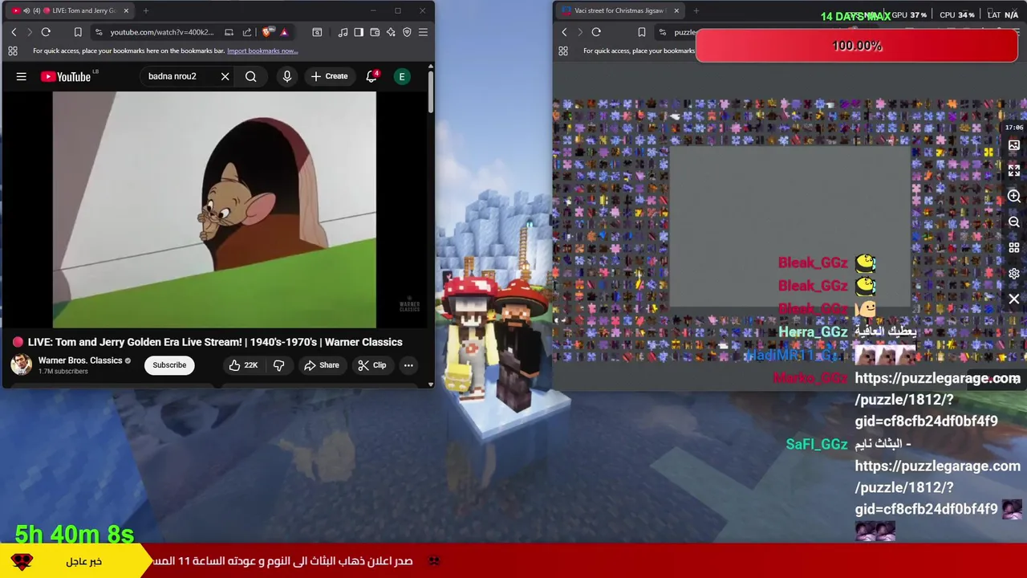Open the account avatar E menu
Screen dimensions: 1027x578
click(x=402, y=76)
